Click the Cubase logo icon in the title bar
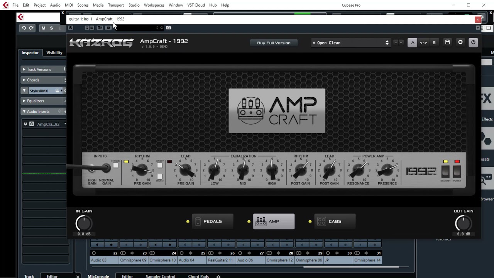This screenshot has width=494, height=278. (5, 5)
